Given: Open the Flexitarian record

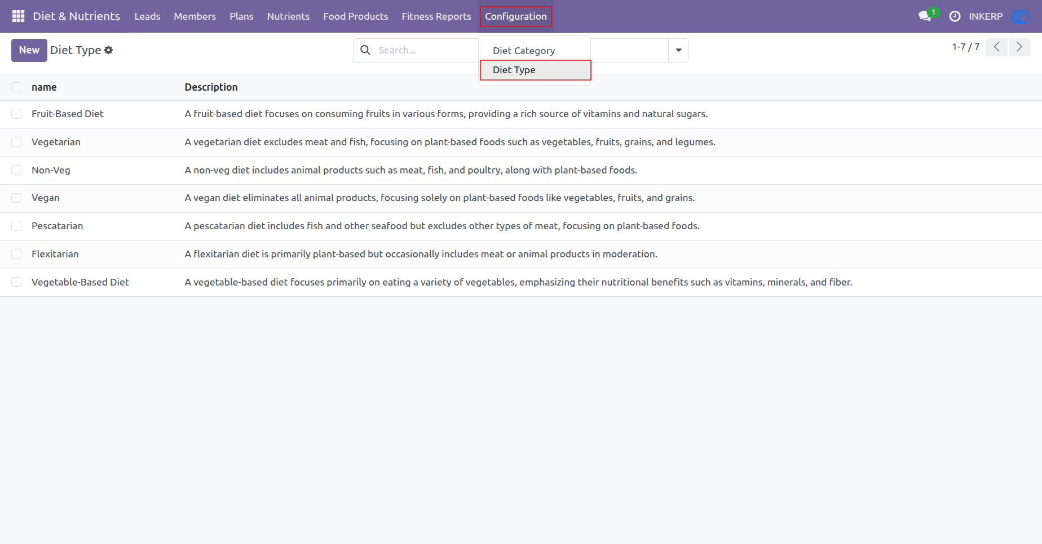Looking at the screenshot, I should click(55, 254).
